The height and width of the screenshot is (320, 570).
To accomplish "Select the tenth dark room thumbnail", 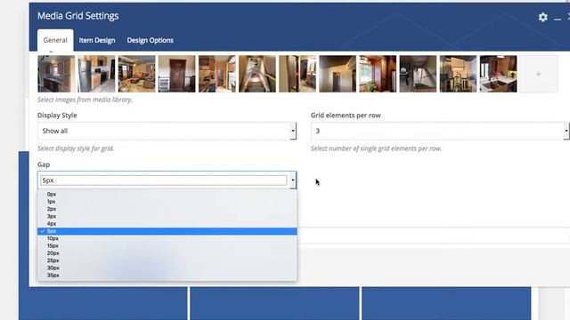I will tap(418, 74).
